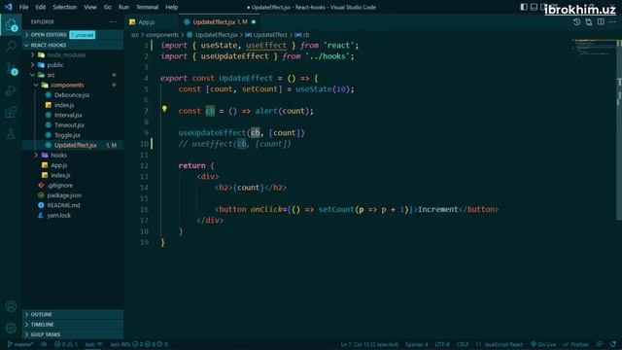Open the Edit menu
Screen dimensions: 622x350
pyautogui.click(x=41, y=7)
